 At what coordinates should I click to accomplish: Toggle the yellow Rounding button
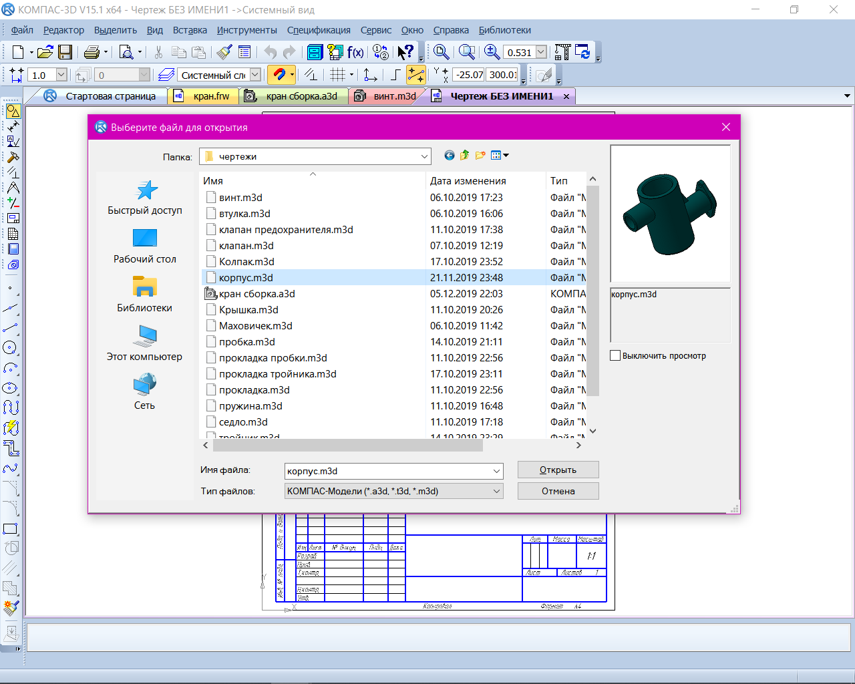(x=416, y=75)
